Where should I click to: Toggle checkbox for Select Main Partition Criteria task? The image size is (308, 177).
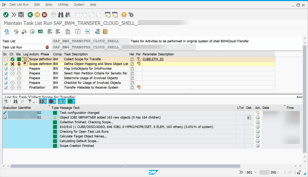tap(6, 73)
